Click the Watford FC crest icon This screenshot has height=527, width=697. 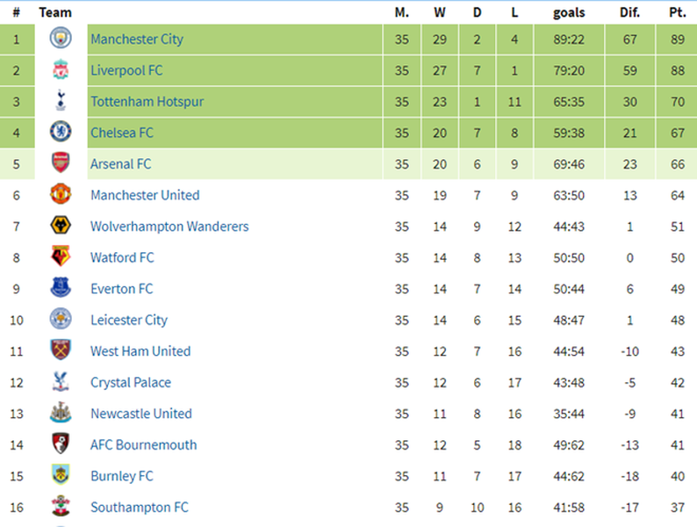pyautogui.click(x=61, y=257)
